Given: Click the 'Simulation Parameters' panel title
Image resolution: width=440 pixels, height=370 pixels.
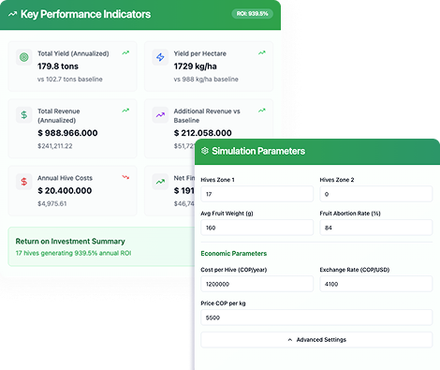Looking at the screenshot, I should [x=258, y=151].
